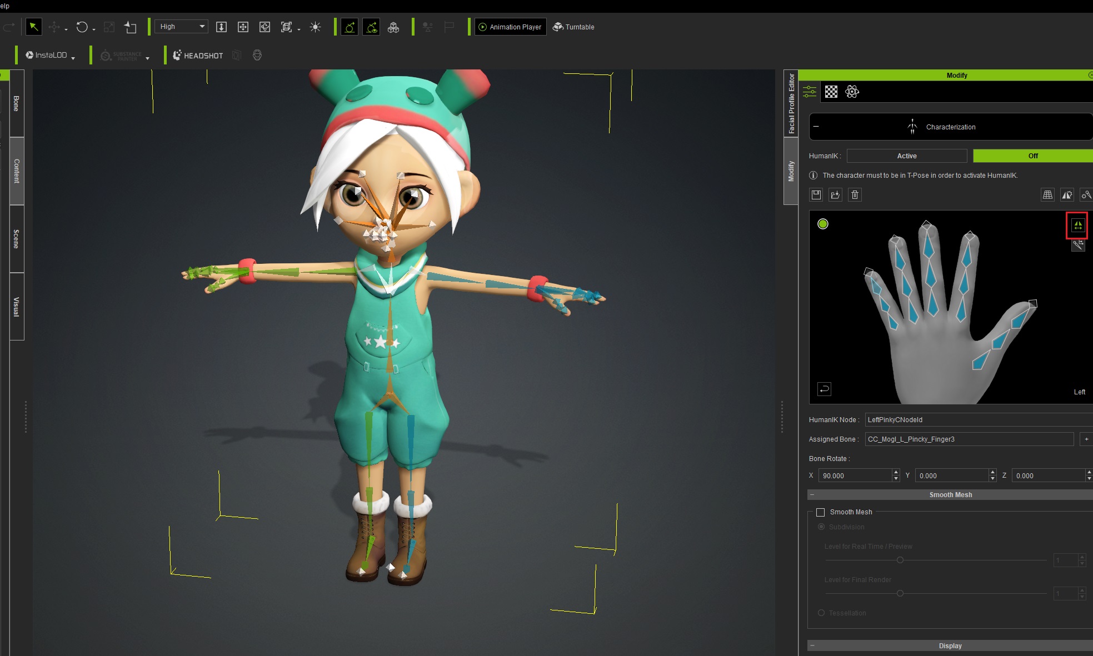
Task: Click the Bone Rotate X field
Action: tap(855, 475)
